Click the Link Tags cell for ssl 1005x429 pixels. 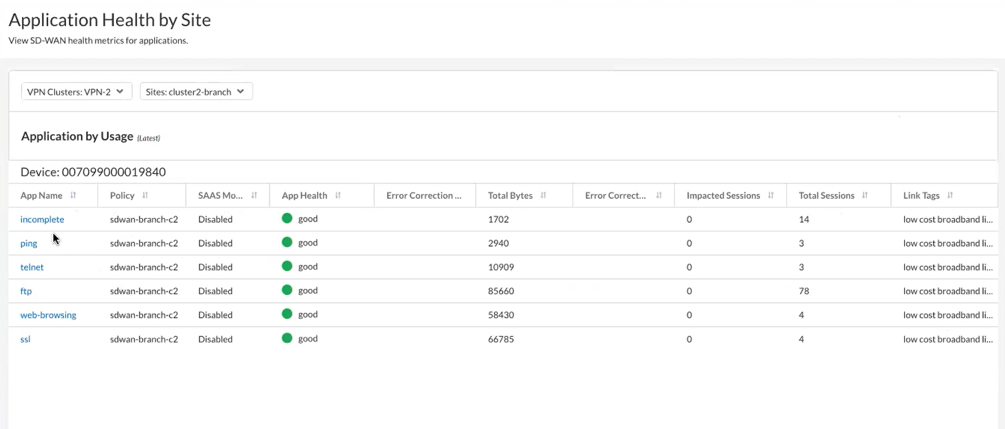click(x=948, y=339)
